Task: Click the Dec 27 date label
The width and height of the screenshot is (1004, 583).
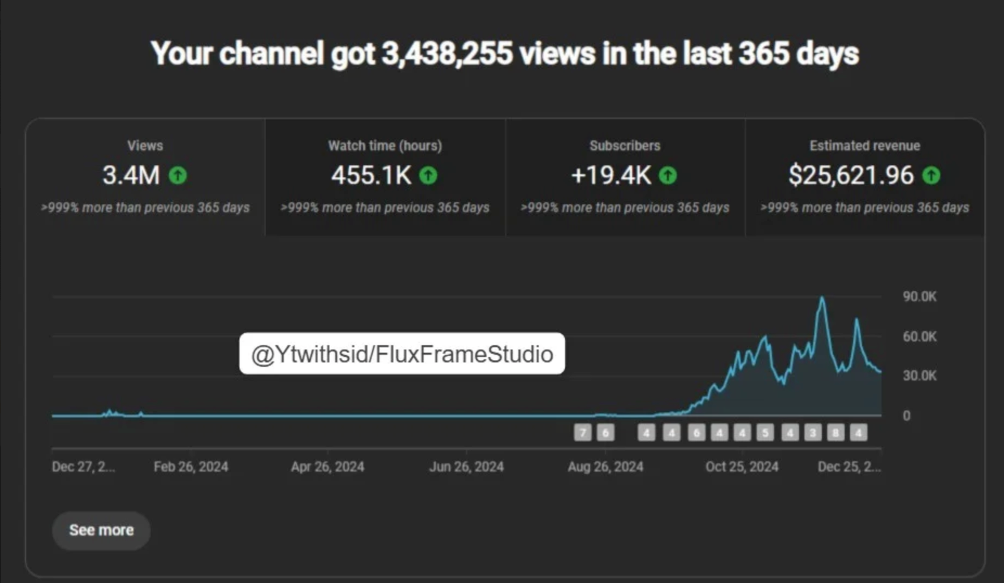Action: [x=83, y=466]
